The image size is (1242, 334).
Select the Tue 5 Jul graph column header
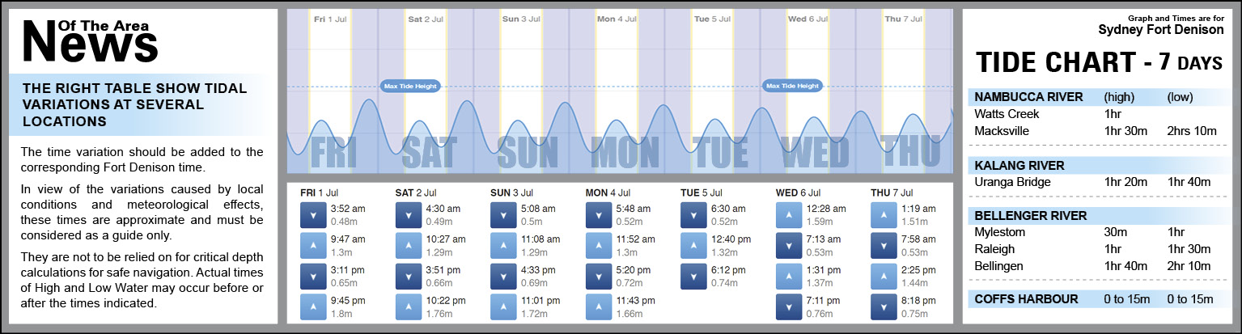tap(712, 18)
